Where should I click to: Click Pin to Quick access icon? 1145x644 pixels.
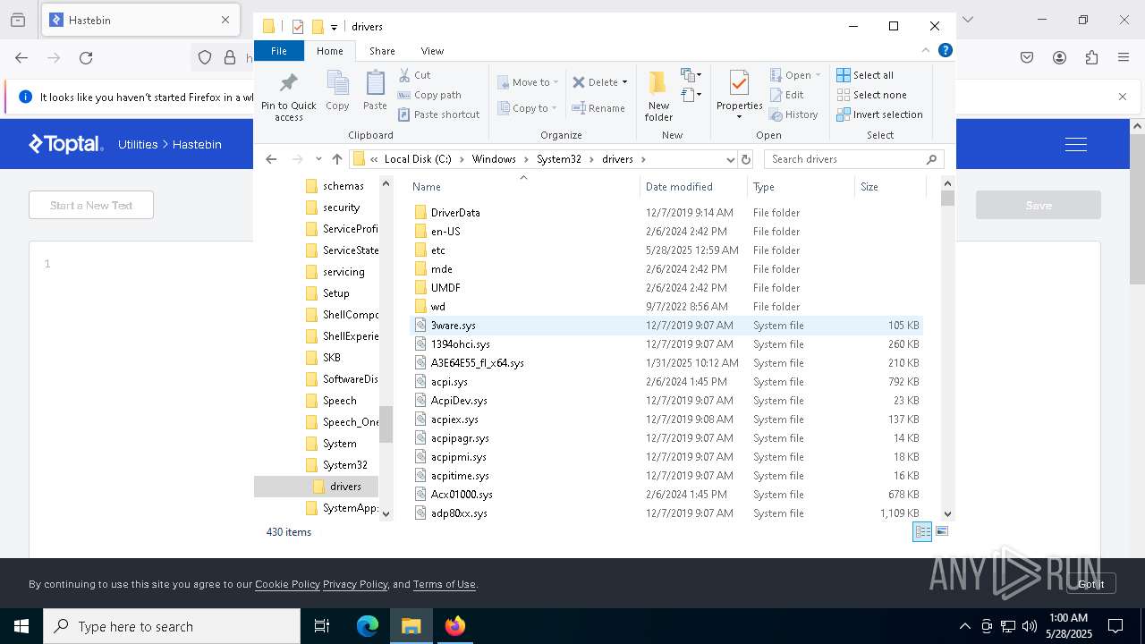288,97
